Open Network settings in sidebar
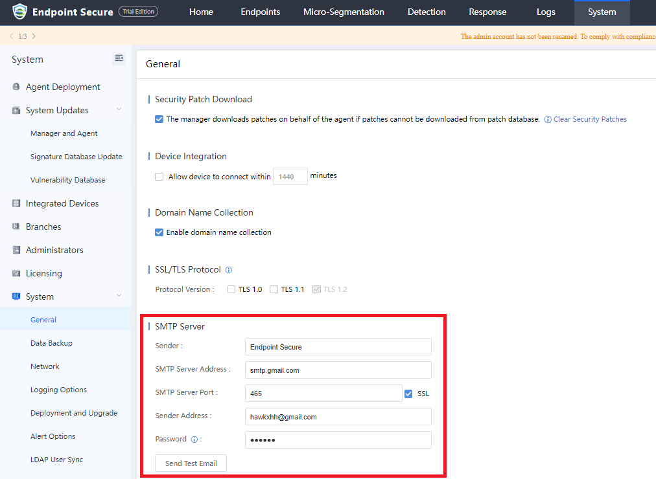 coord(45,366)
